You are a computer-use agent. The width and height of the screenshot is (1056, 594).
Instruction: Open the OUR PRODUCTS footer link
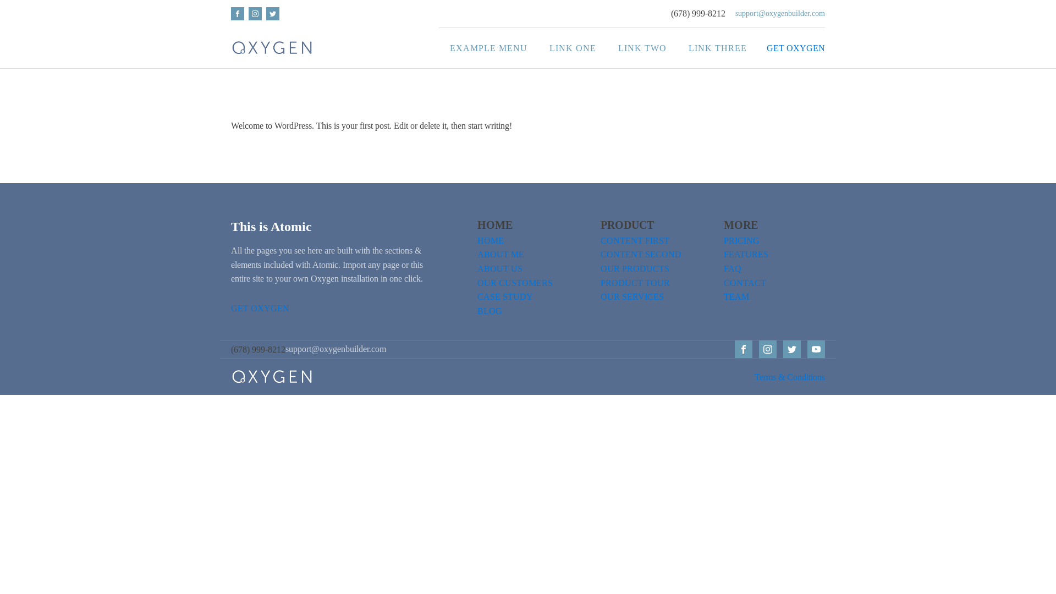point(635,269)
